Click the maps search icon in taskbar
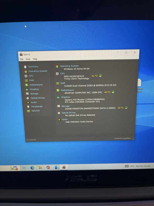Image resolution: width=154 pixels, height=206 pixels. (x=14, y=168)
